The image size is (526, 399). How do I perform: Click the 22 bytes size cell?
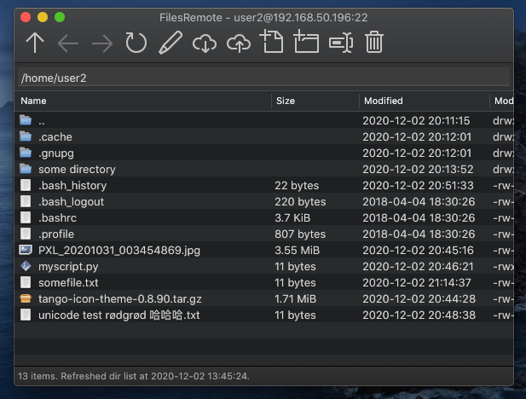click(297, 185)
